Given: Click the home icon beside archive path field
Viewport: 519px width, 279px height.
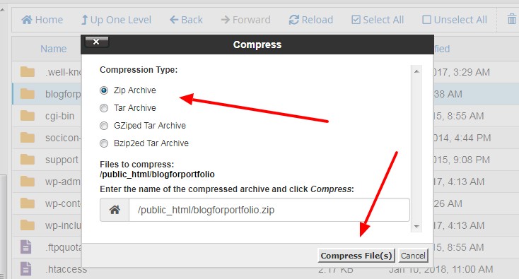Looking at the screenshot, I should coord(115,210).
